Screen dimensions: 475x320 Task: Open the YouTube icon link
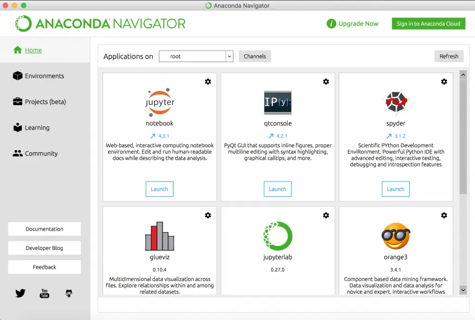point(45,293)
